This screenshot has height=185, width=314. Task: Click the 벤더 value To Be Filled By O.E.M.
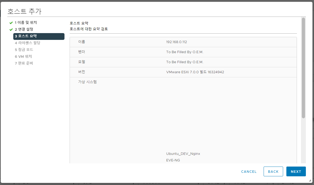point(185,52)
